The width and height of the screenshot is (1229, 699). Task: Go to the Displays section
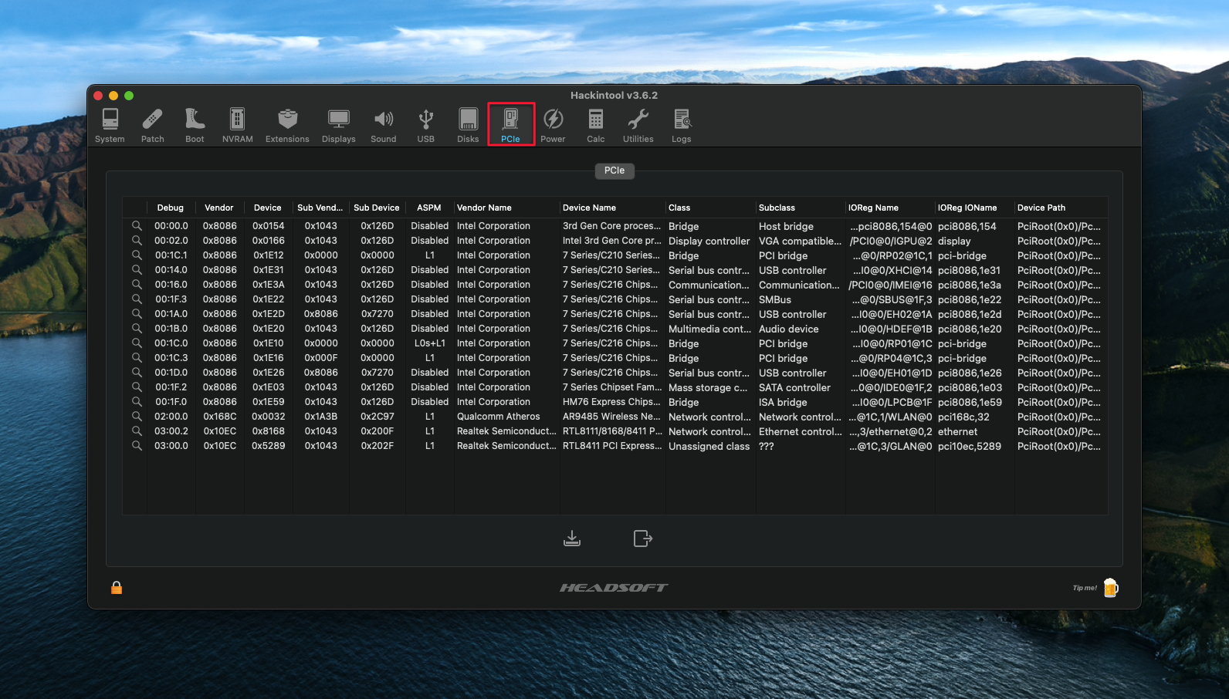(338, 125)
